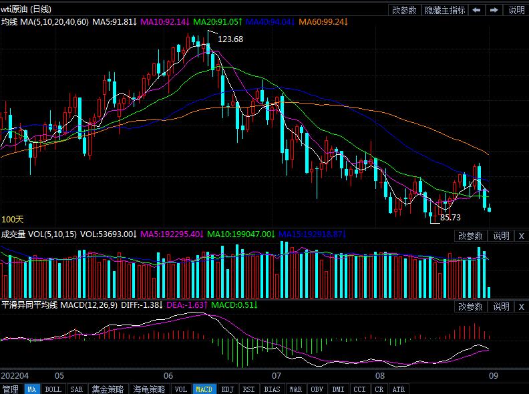Open 改参数 for the volume panel
This screenshot has width=529, height=394.
tap(470, 236)
